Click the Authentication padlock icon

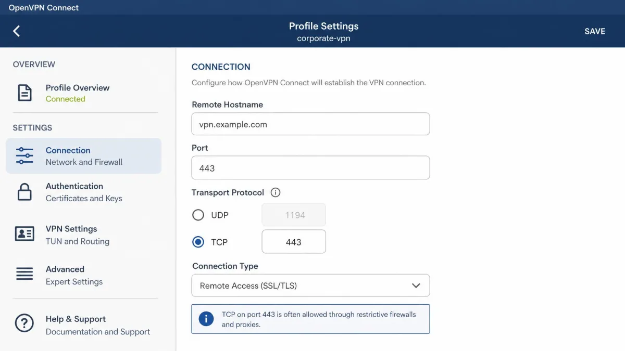[x=24, y=192]
